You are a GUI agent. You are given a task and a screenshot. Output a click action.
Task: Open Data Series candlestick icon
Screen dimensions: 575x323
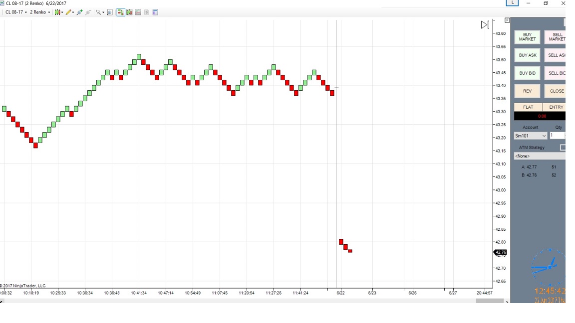[129, 12]
